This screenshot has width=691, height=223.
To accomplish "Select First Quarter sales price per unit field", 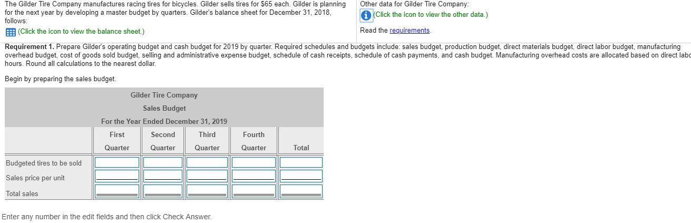I will (x=117, y=176).
